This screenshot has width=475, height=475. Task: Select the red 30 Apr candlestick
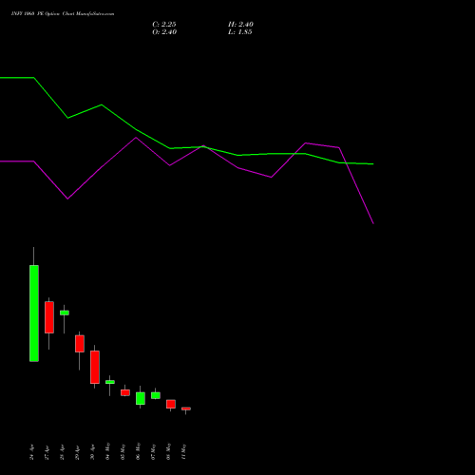(95, 367)
